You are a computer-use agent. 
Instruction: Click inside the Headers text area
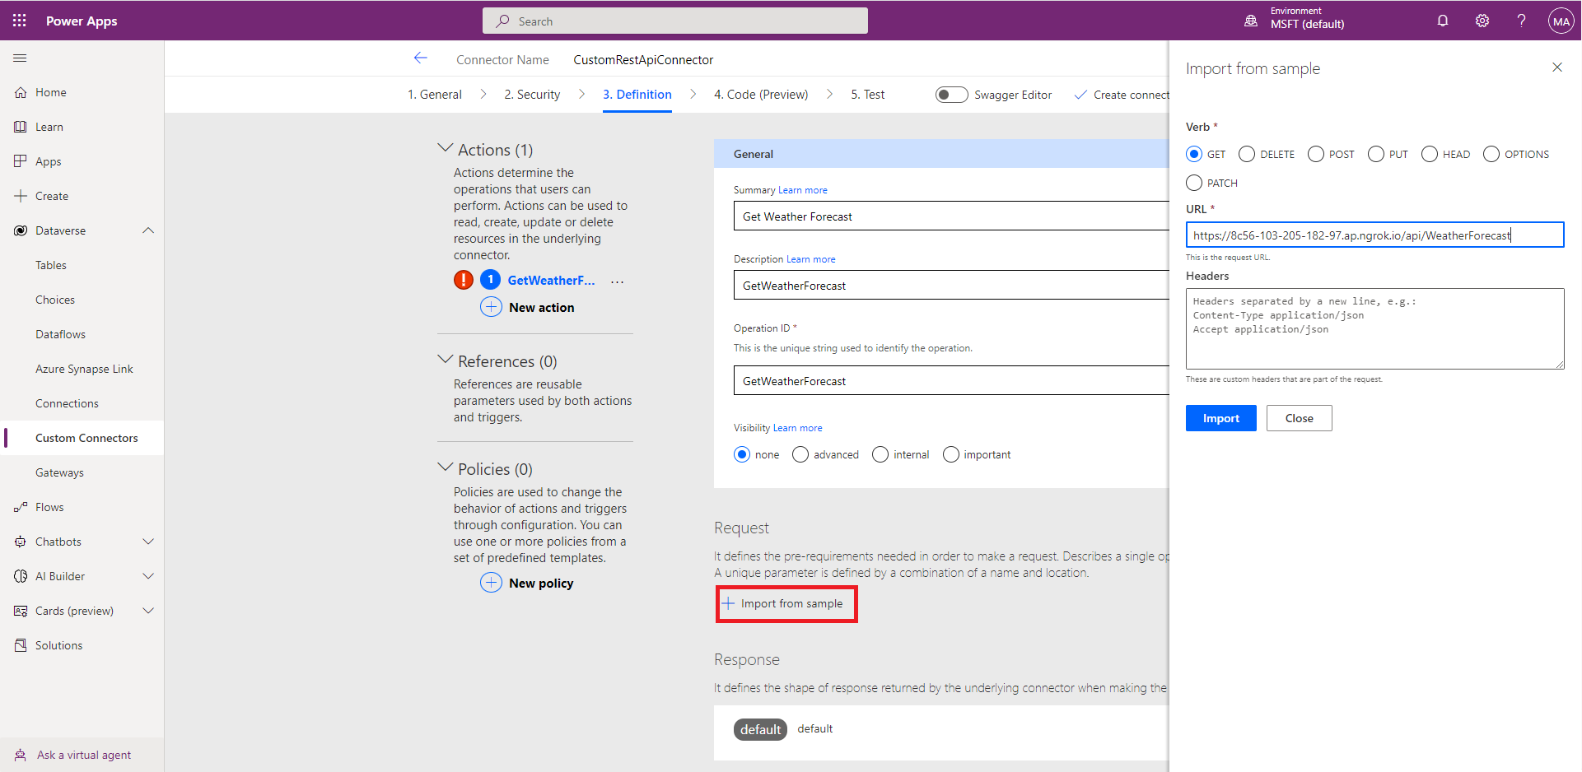[x=1374, y=329]
